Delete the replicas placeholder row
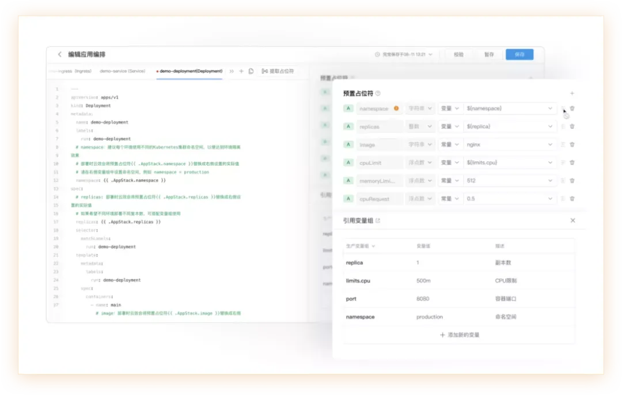The width and height of the screenshot is (622, 395). [x=572, y=127]
